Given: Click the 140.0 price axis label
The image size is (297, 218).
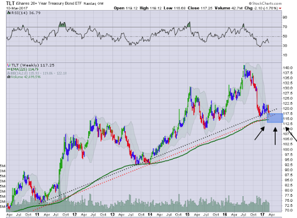Looking at the screenshot, I should point(288,68).
